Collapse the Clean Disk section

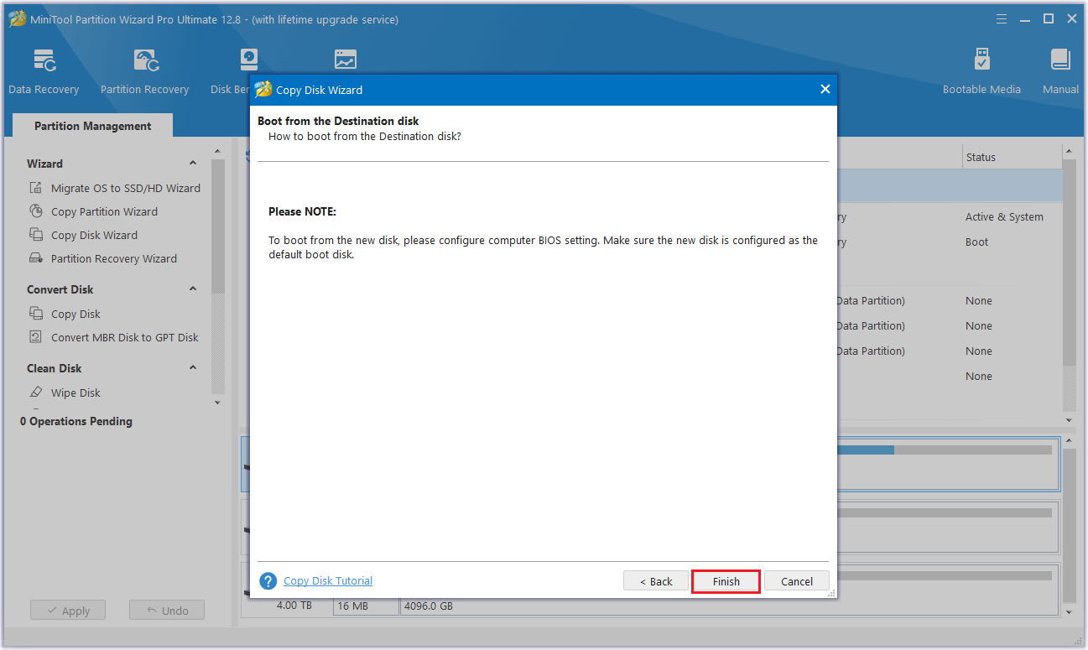[193, 368]
